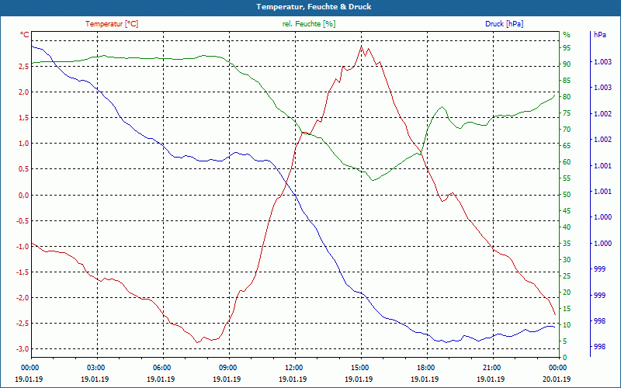Image resolution: width=621 pixels, height=388 pixels.
Task: Click the '65' humidity axis value
Action: (567, 146)
